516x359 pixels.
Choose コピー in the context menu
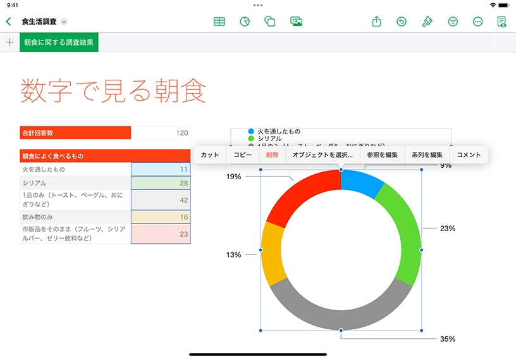(243, 155)
